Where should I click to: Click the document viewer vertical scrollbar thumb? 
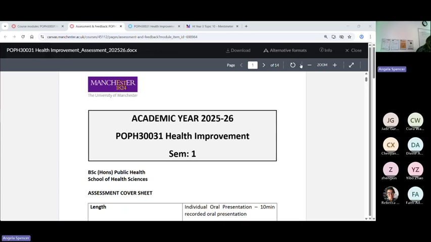366,79
